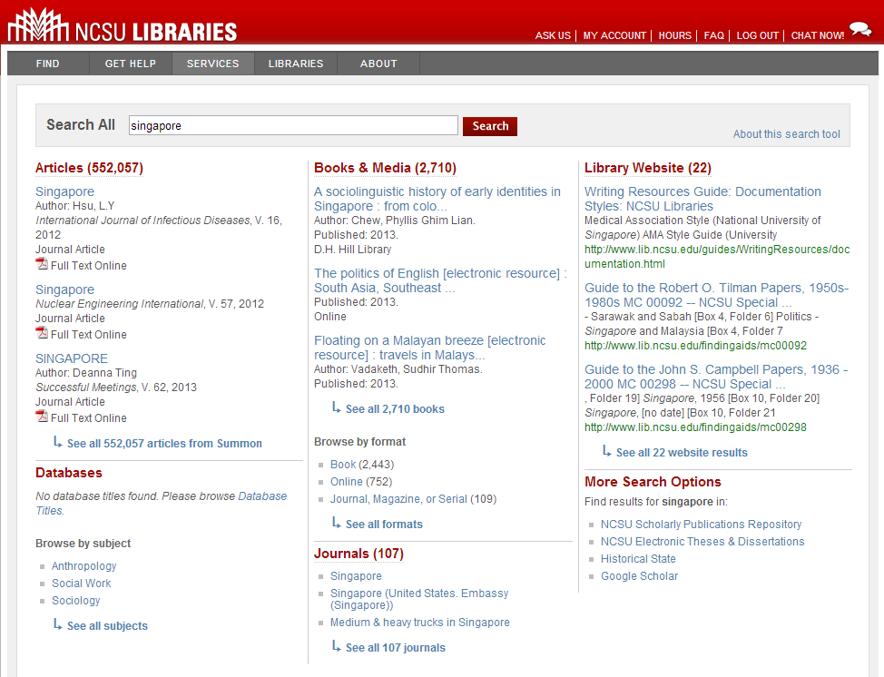Screen dimensions: 884x677
Task: Browse subject Sociology
Action: [x=75, y=601]
